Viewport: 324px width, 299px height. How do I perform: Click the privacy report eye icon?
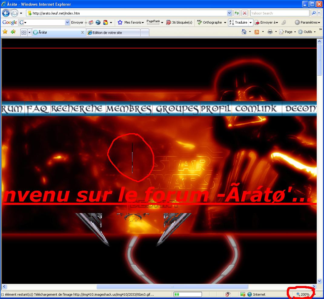tap(228, 294)
